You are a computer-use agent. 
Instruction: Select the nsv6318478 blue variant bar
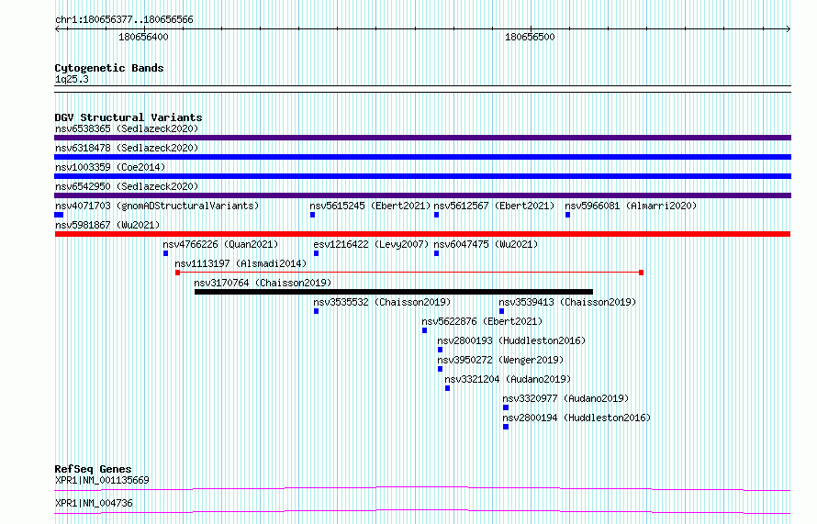point(422,157)
